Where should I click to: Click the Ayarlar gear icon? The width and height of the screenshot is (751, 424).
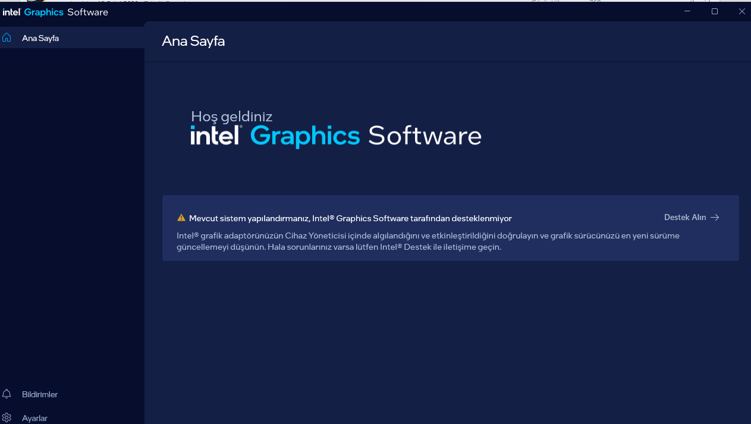point(7,417)
